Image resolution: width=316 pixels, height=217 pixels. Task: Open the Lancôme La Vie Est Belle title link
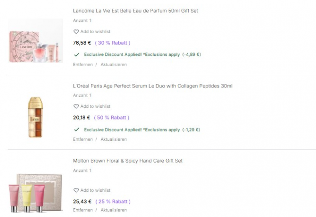point(135,11)
